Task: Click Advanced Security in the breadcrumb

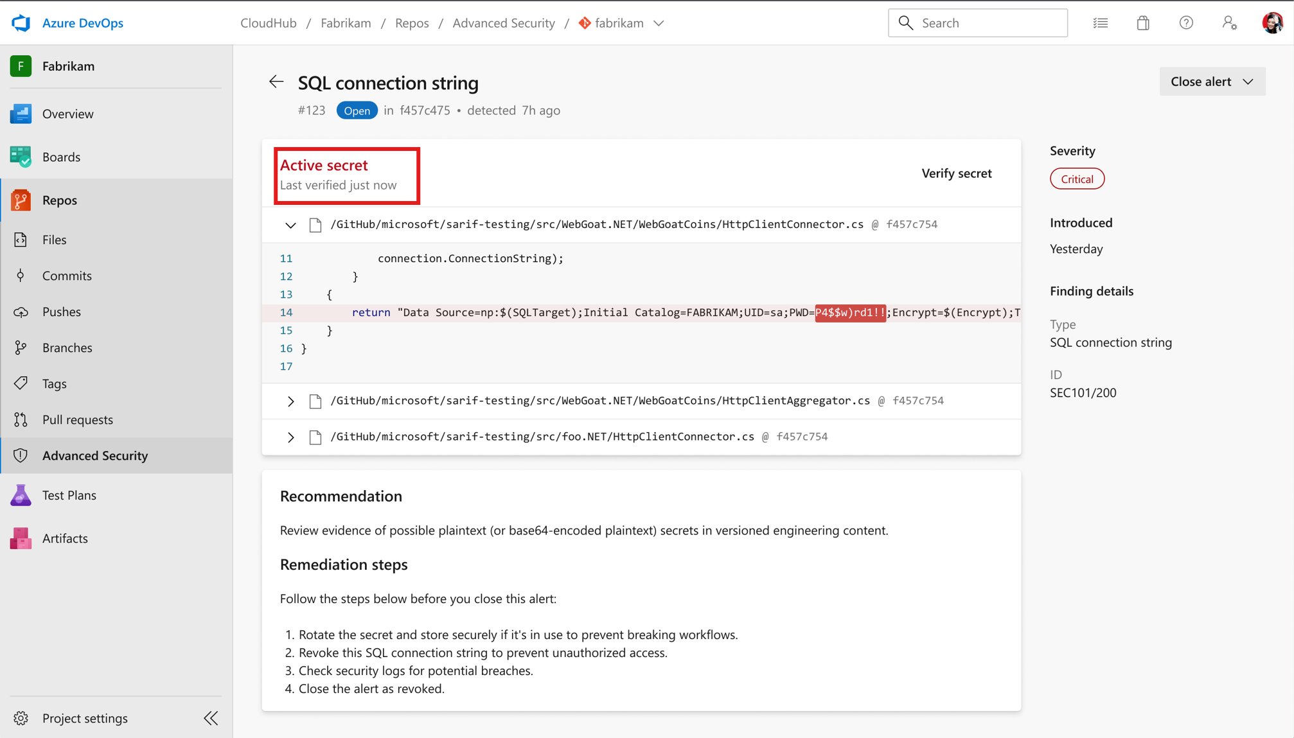Action: 504,23
